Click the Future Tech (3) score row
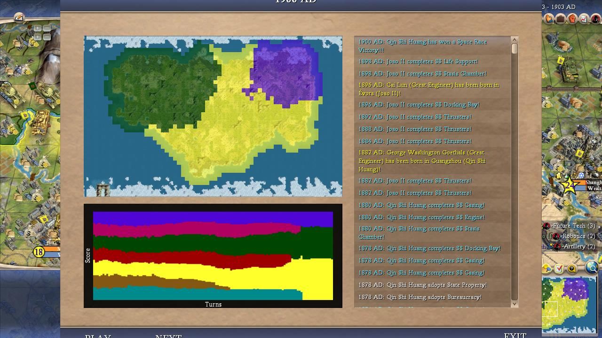Viewport: 602px width, 338px height. (570, 226)
